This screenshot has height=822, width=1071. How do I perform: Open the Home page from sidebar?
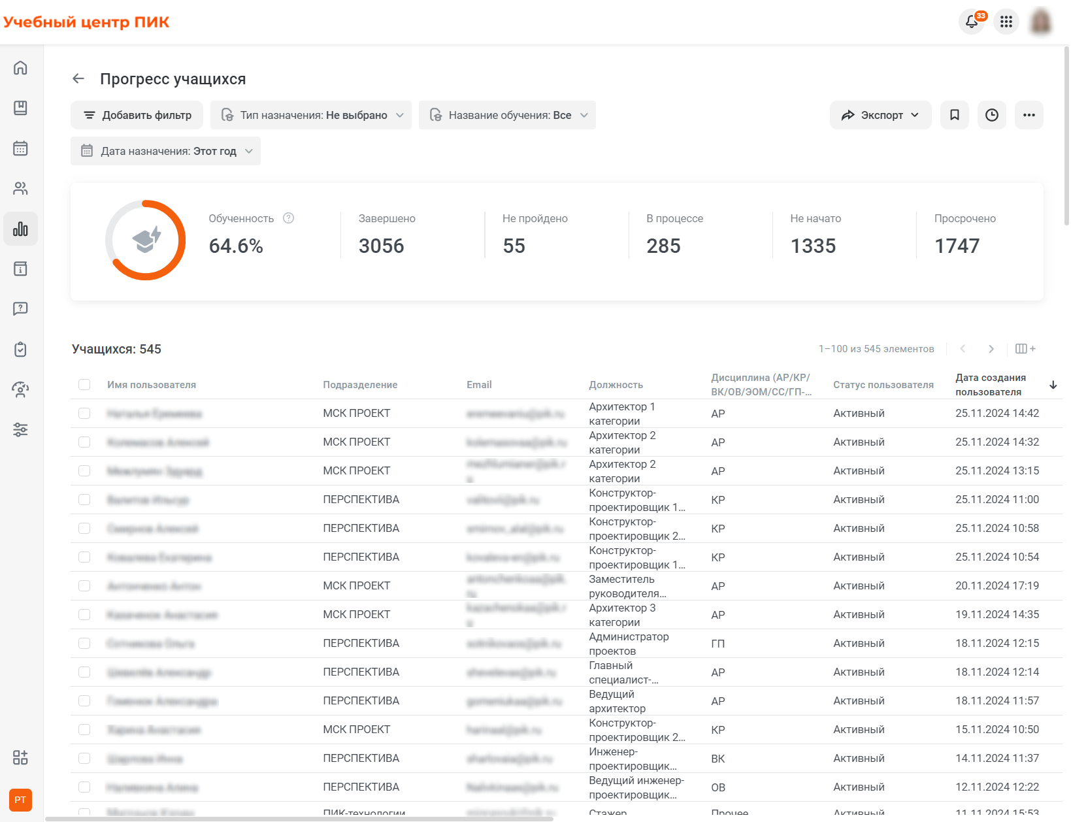pyautogui.click(x=20, y=68)
